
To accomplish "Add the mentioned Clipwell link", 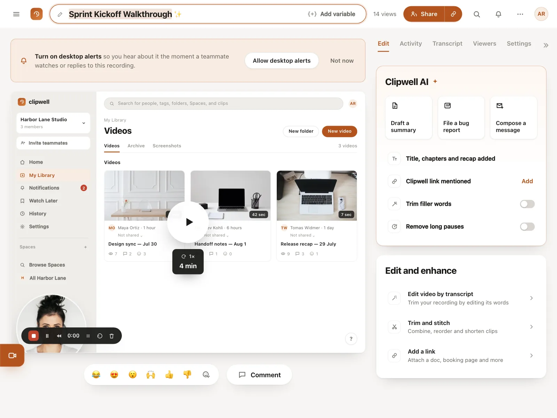I will 527,181.
